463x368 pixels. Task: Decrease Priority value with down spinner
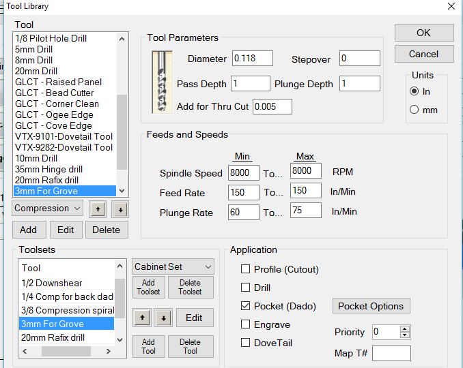click(x=405, y=336)
